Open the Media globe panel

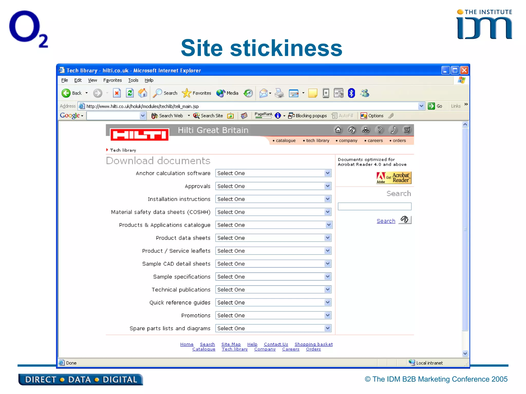point(227,93)
